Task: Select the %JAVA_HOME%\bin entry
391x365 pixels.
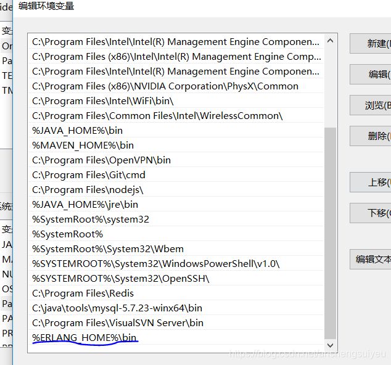Action: point(176,131)
